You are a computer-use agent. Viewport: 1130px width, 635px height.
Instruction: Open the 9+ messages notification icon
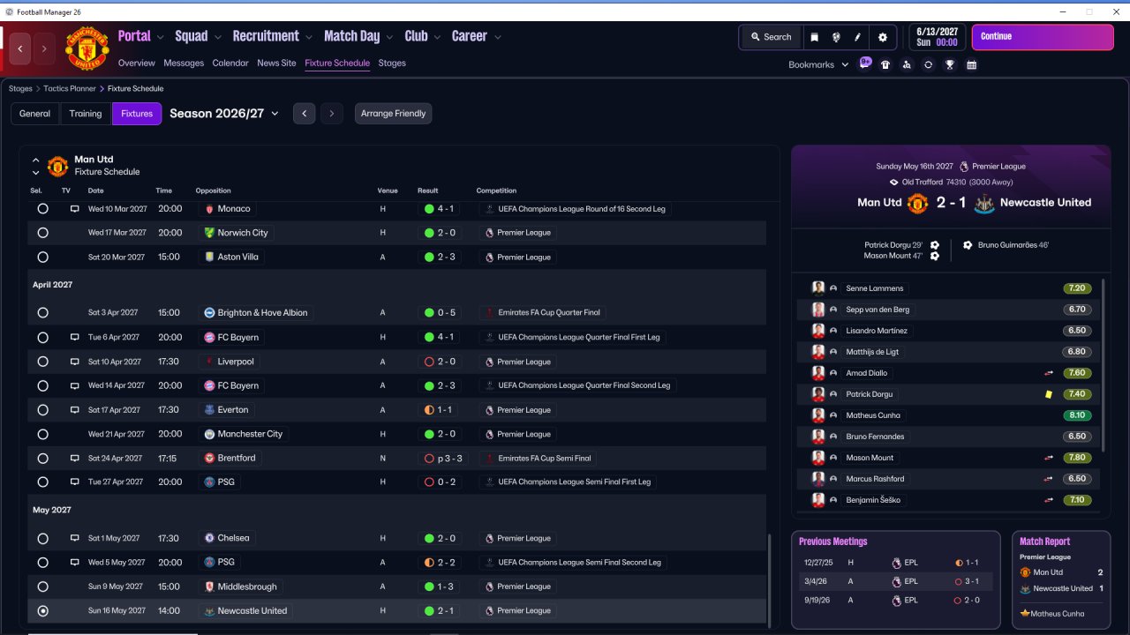865,63
